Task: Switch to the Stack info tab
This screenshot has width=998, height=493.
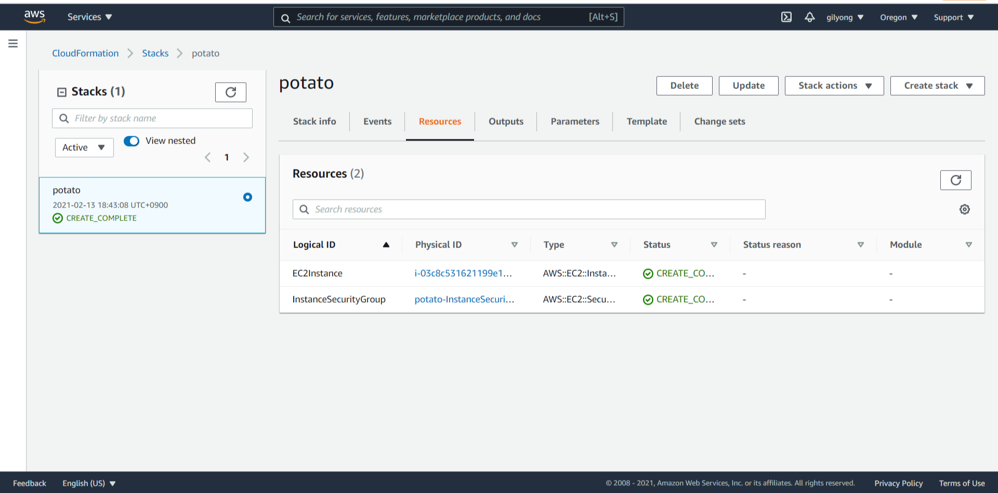Action: 314,121
